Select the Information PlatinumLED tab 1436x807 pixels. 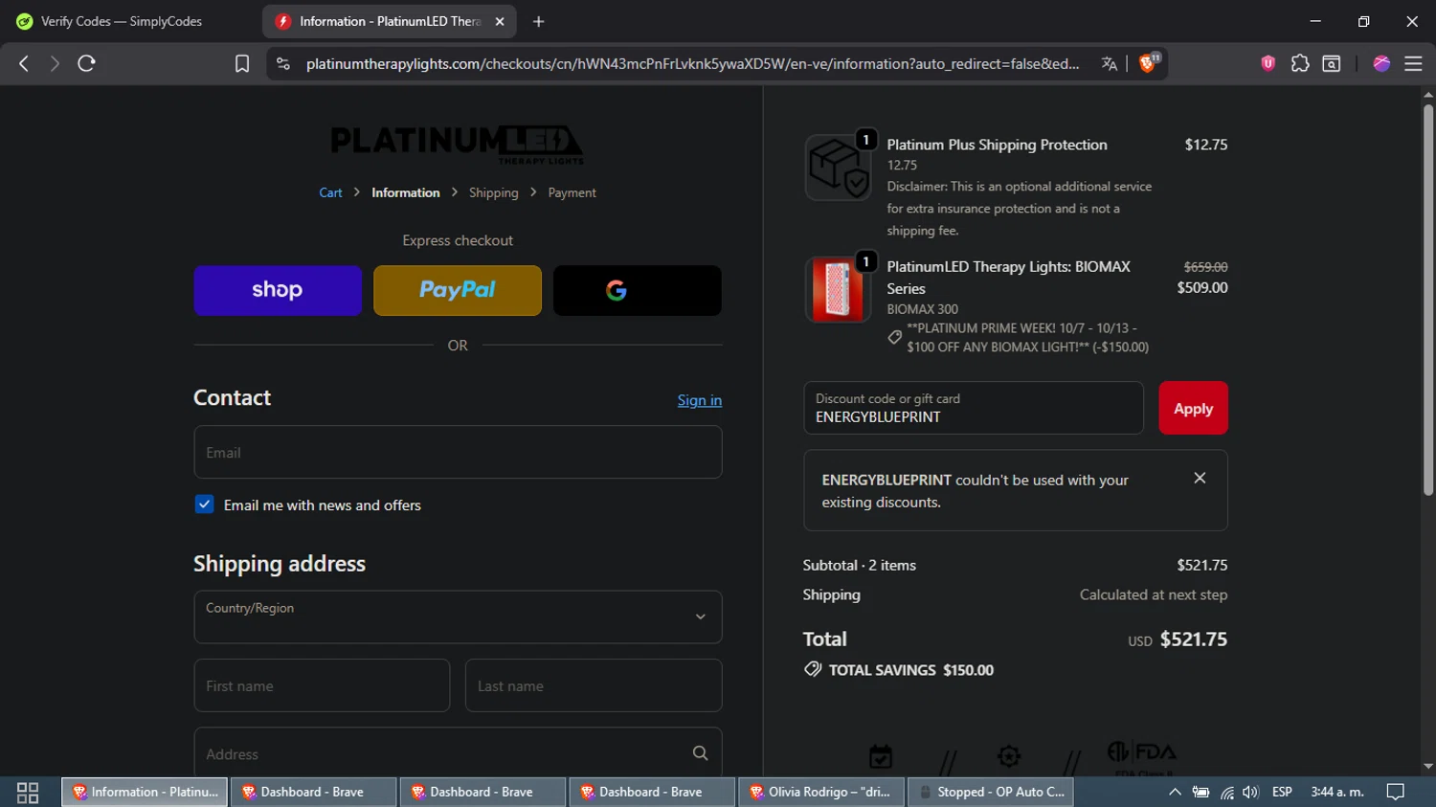coord(389,21)
